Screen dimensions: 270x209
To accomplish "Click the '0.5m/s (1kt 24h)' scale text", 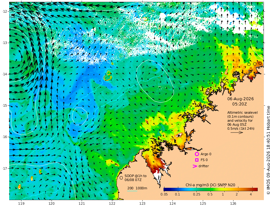I will click(x=241, y=128).
